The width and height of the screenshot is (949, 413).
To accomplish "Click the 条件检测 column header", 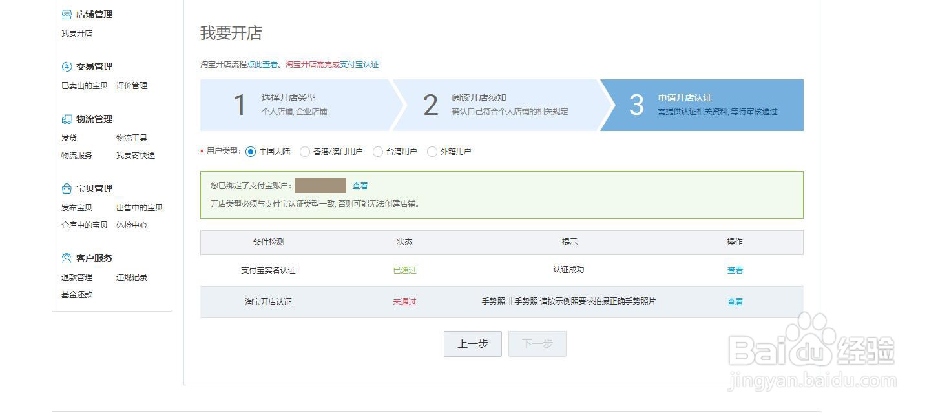I will tap(269, 242).
